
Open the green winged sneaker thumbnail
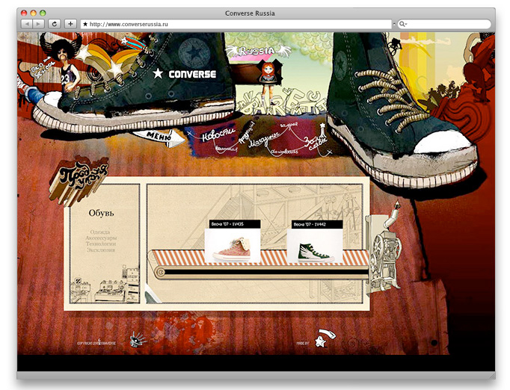[x=315, y=246]
